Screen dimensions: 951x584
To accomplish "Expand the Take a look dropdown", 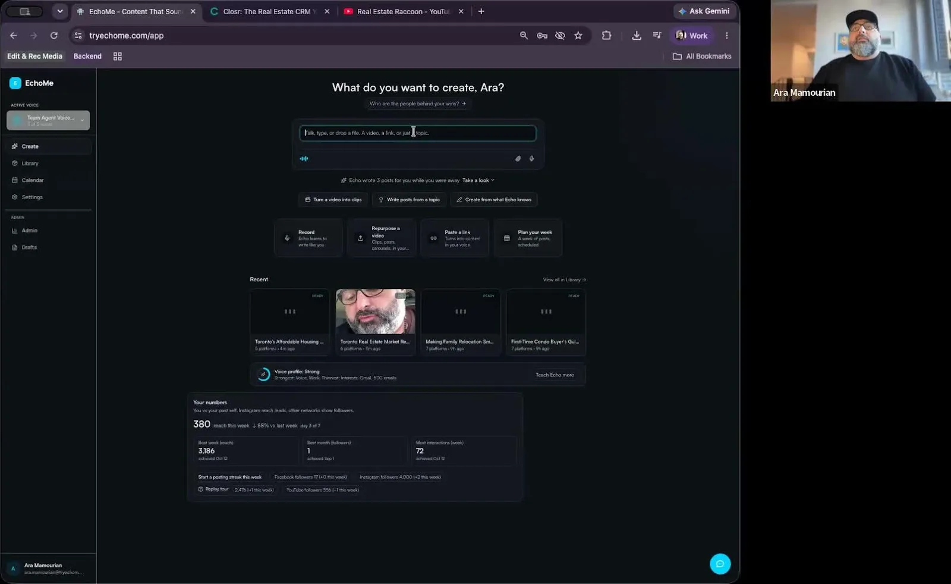I will [478, 180].
